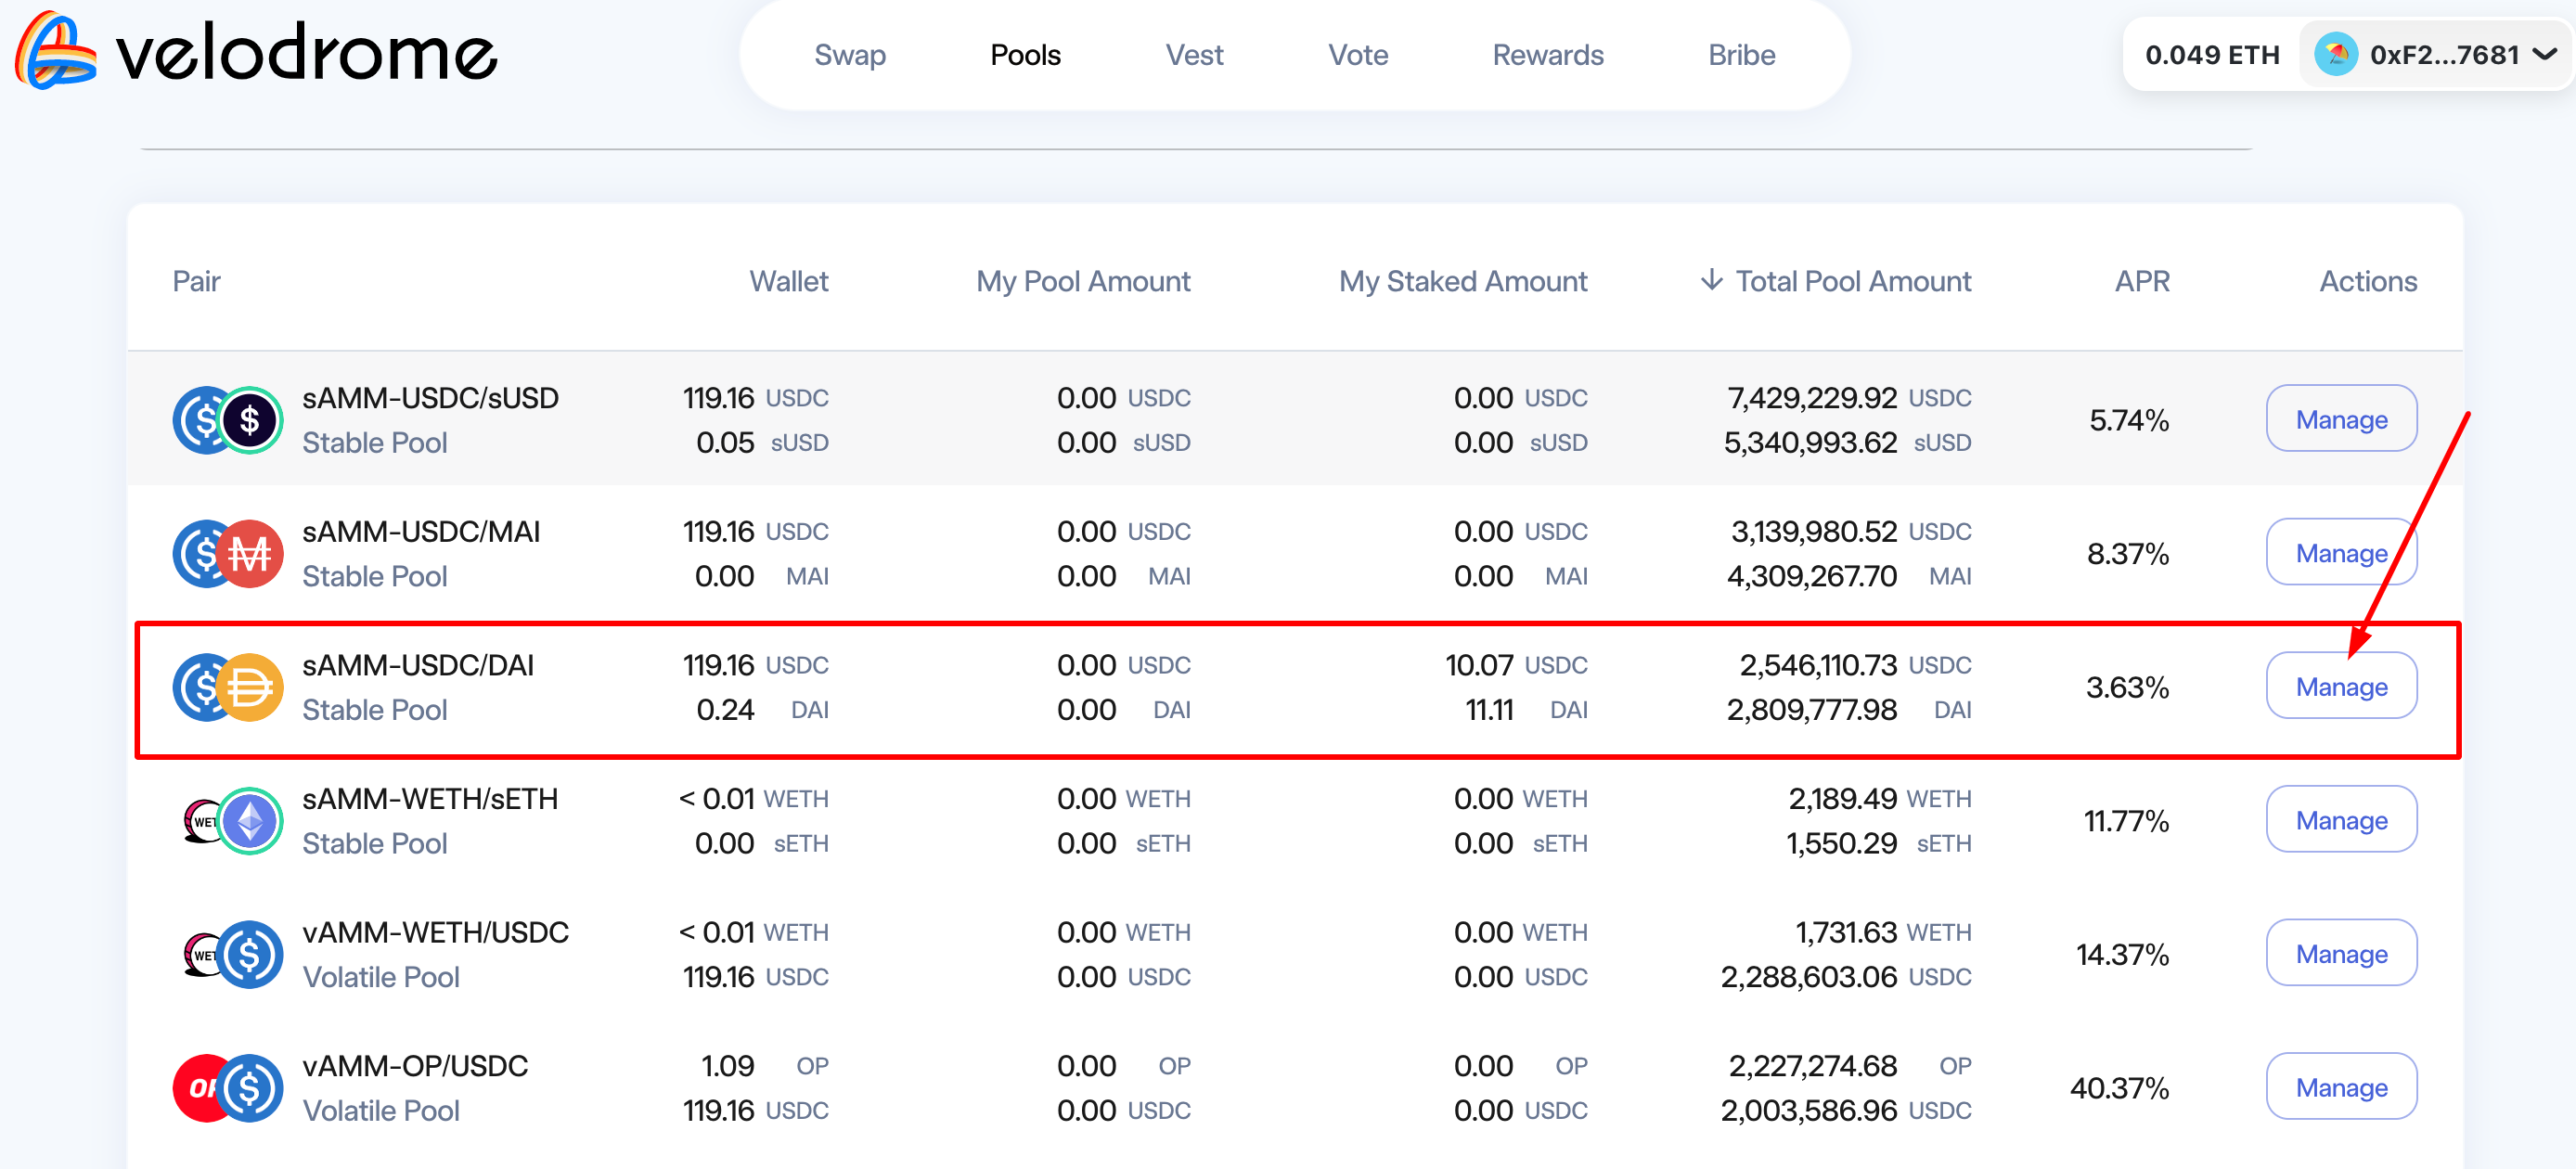Select the vAMM-WETH/USDC pair name
Image resolution: width=2576 pixels, height=1169 pixels.
[x=435, y=933]
